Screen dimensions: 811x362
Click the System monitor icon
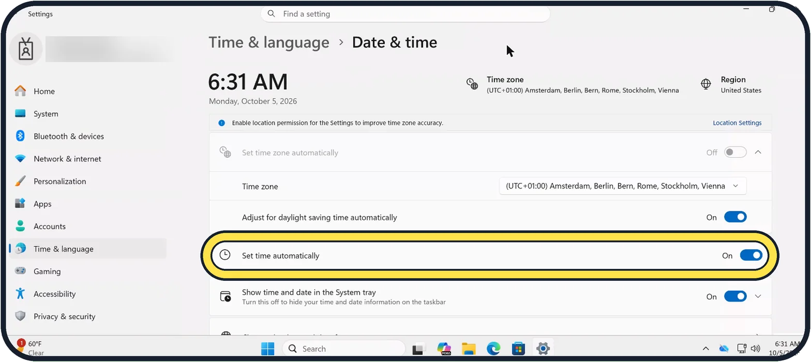coord(20,114)
